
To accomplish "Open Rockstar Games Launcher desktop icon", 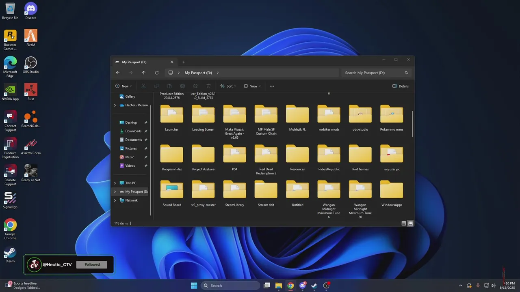I will 10,40.
